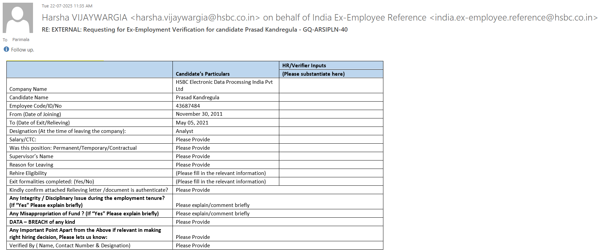Select exit date 'May 05, 2021'
The image size is (600, 250).
[x=192, y=123]
